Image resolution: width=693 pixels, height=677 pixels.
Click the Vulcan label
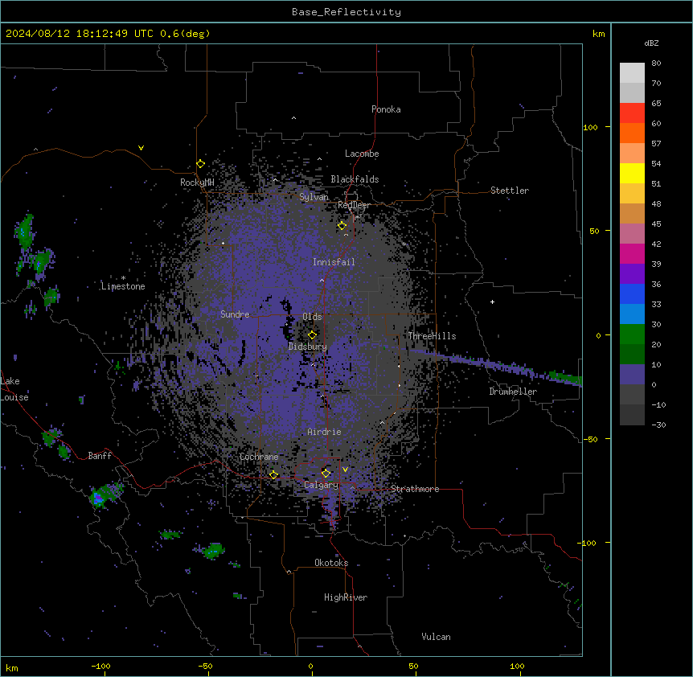click(x=437, y=637)
